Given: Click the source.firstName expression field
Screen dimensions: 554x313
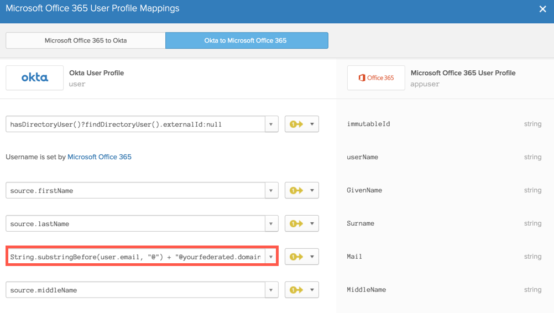Looking at the screenshot, I should (x=135, y=191).
